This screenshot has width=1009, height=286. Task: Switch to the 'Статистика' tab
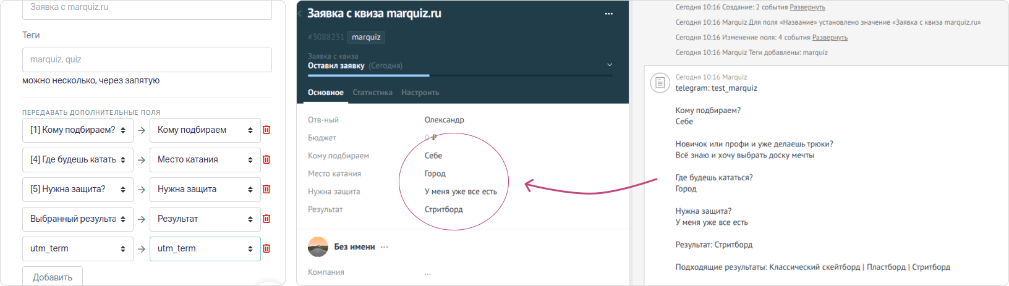(x=372, y=93)
